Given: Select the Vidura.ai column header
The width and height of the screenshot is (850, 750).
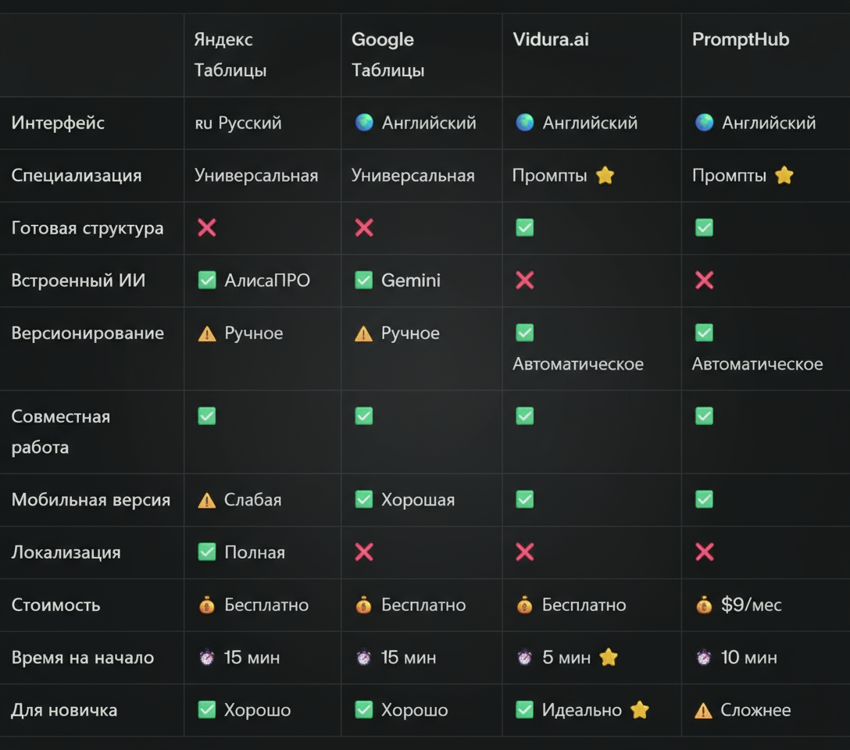Looking at the screenshot, I should (551, 40).
